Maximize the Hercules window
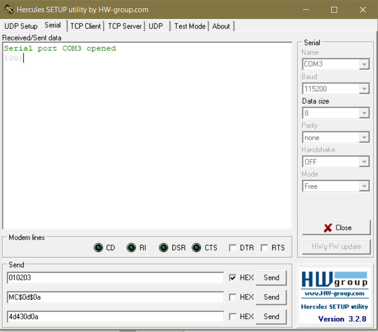The width and height of the screenshot is (378, 332). point(334,10)
